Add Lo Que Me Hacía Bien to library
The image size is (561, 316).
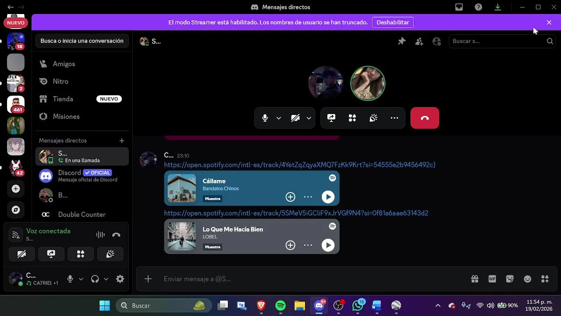(290, 245)
